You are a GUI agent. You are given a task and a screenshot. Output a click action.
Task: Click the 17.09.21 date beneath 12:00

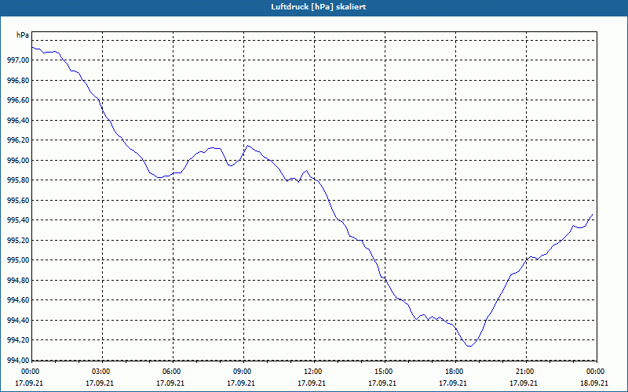[x=312, y=383]
